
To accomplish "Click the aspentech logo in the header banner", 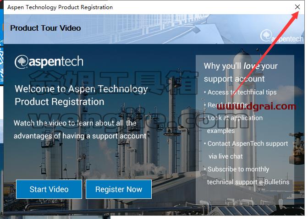I will 282,36.
